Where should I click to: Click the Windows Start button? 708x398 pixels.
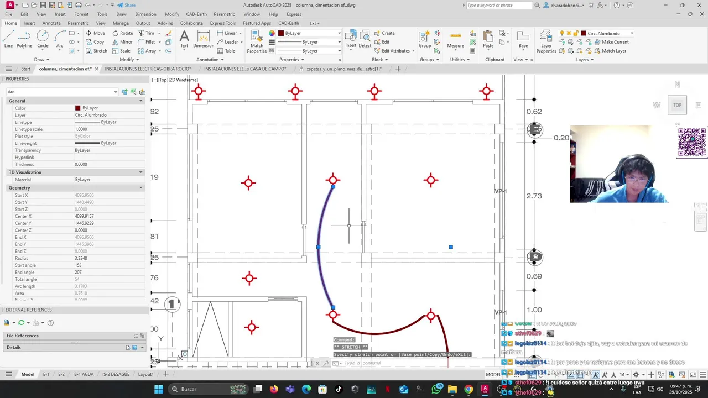click(159, 389)
